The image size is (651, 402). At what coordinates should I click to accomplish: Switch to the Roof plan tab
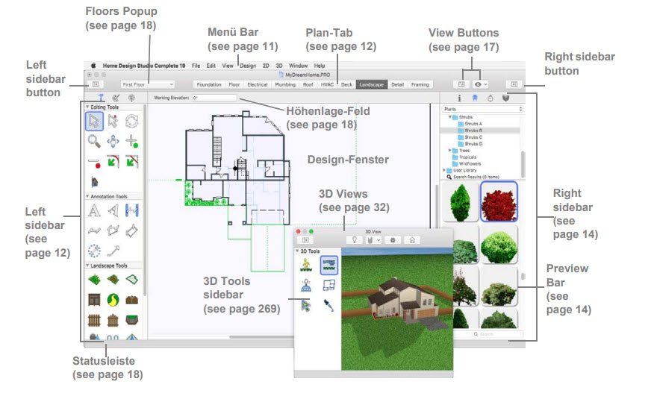308,84
